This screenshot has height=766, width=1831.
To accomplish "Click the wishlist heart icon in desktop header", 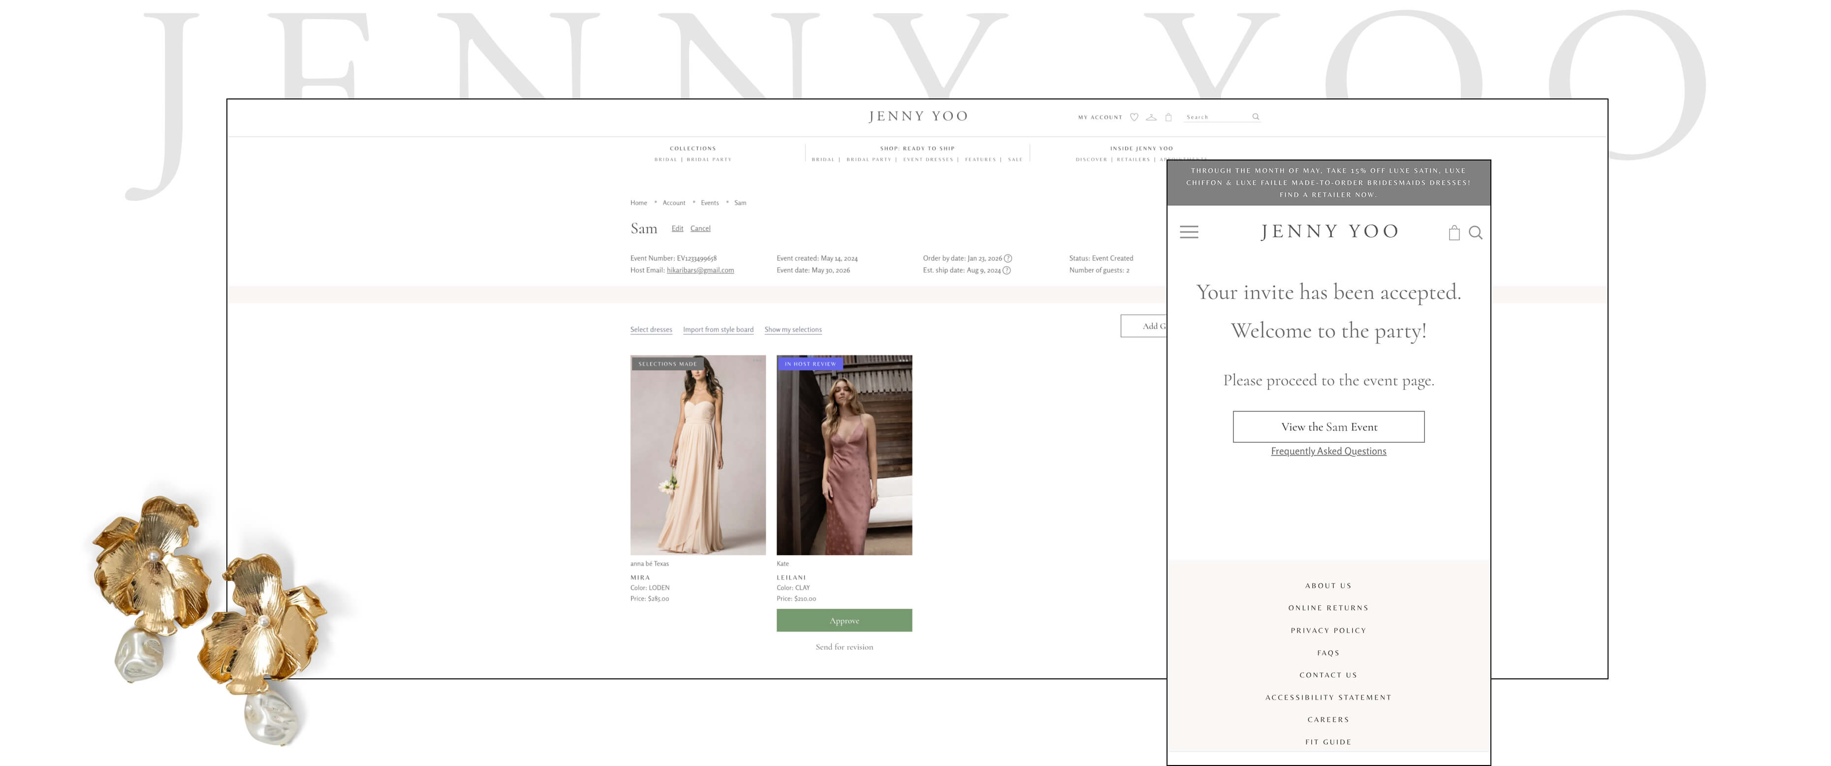I will click(1134, 117).
